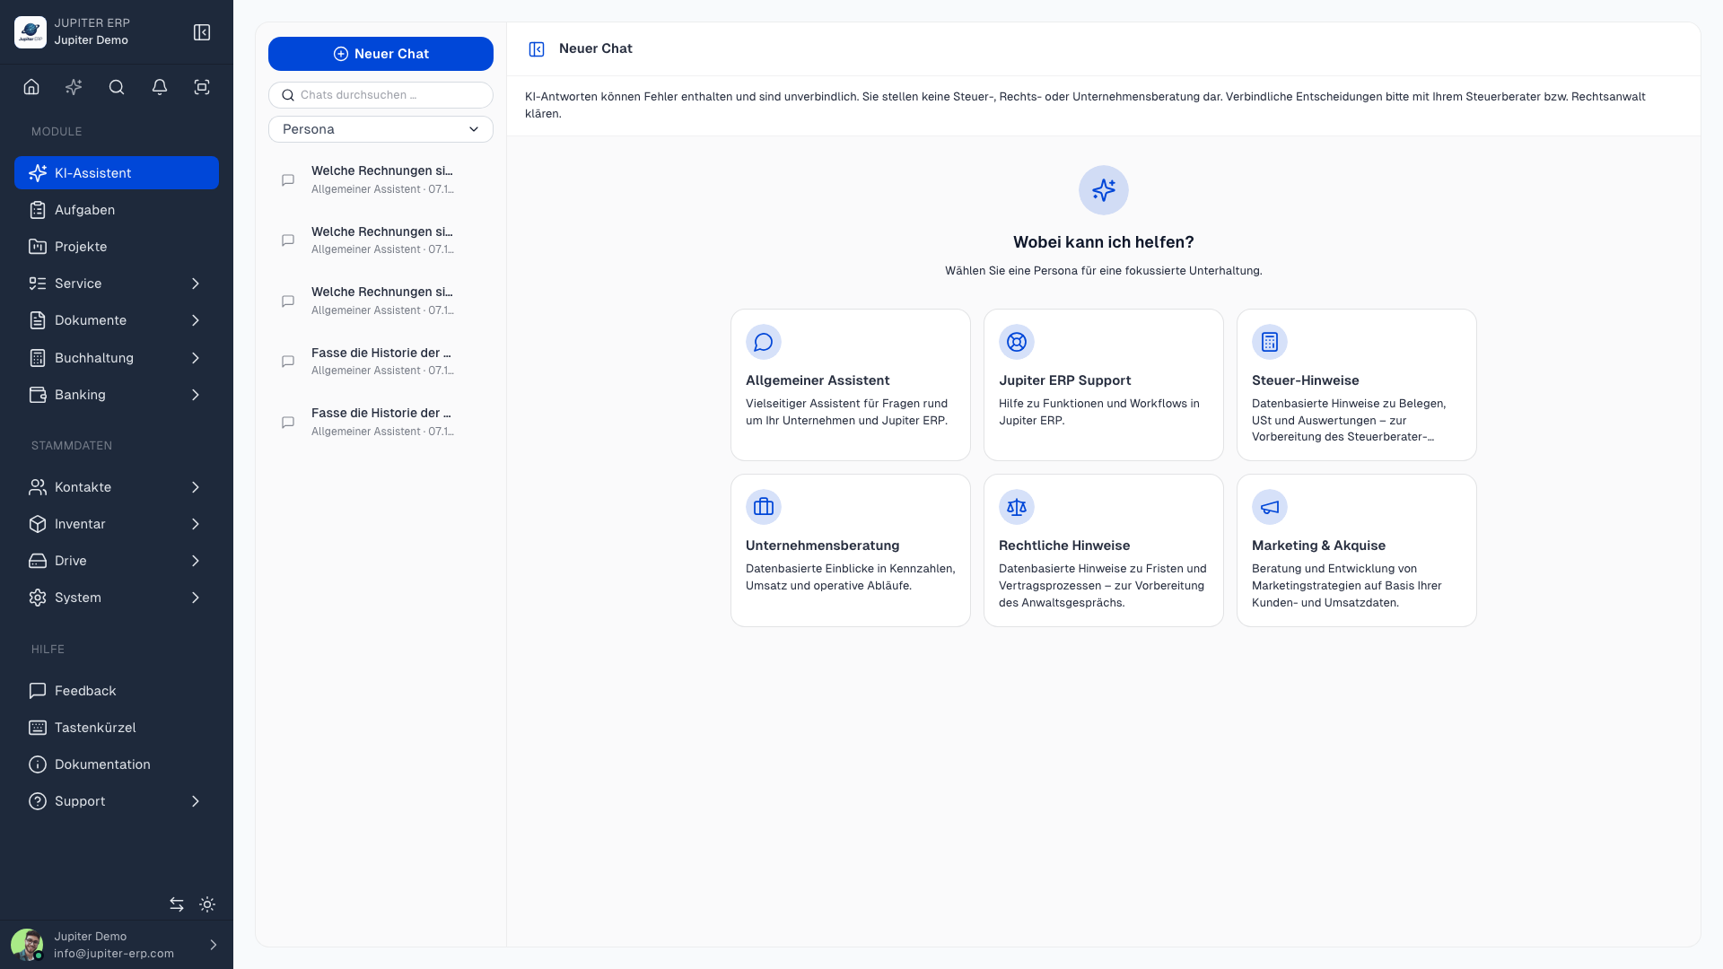Expand the Inventar section
The height and width of the screenshot is (969, 1723).
click(117, 524)
